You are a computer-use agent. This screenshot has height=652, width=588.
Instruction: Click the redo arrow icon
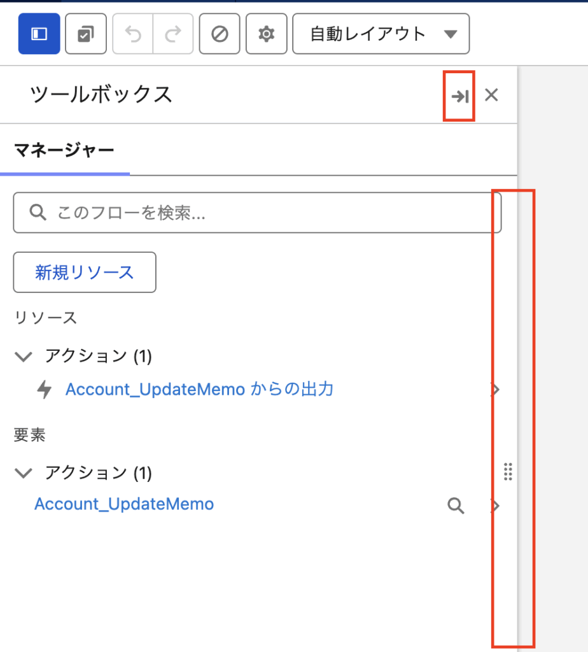(x=172, y=34)
